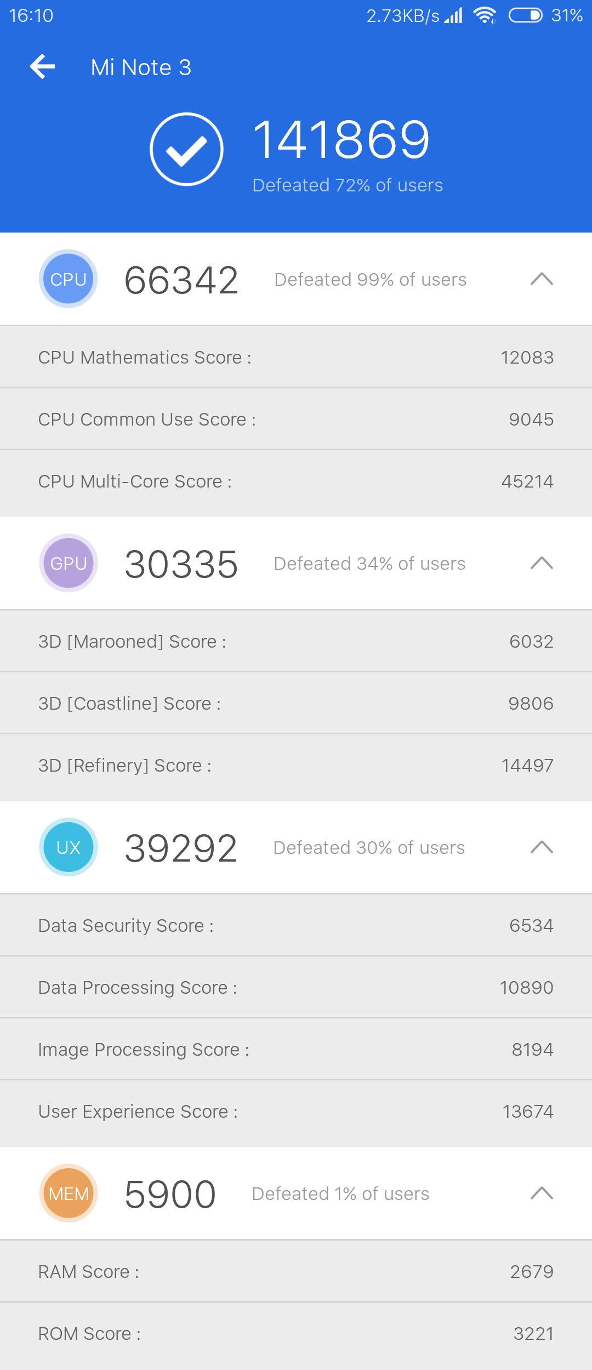
Task: Tap the RAM Score row
Action: coord(296,1271)
